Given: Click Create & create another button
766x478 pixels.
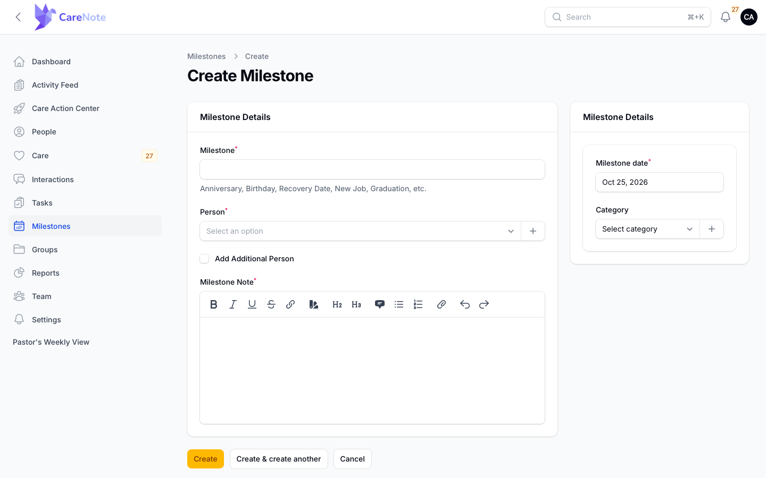Looking at the screenshot, I should point(279,459).
